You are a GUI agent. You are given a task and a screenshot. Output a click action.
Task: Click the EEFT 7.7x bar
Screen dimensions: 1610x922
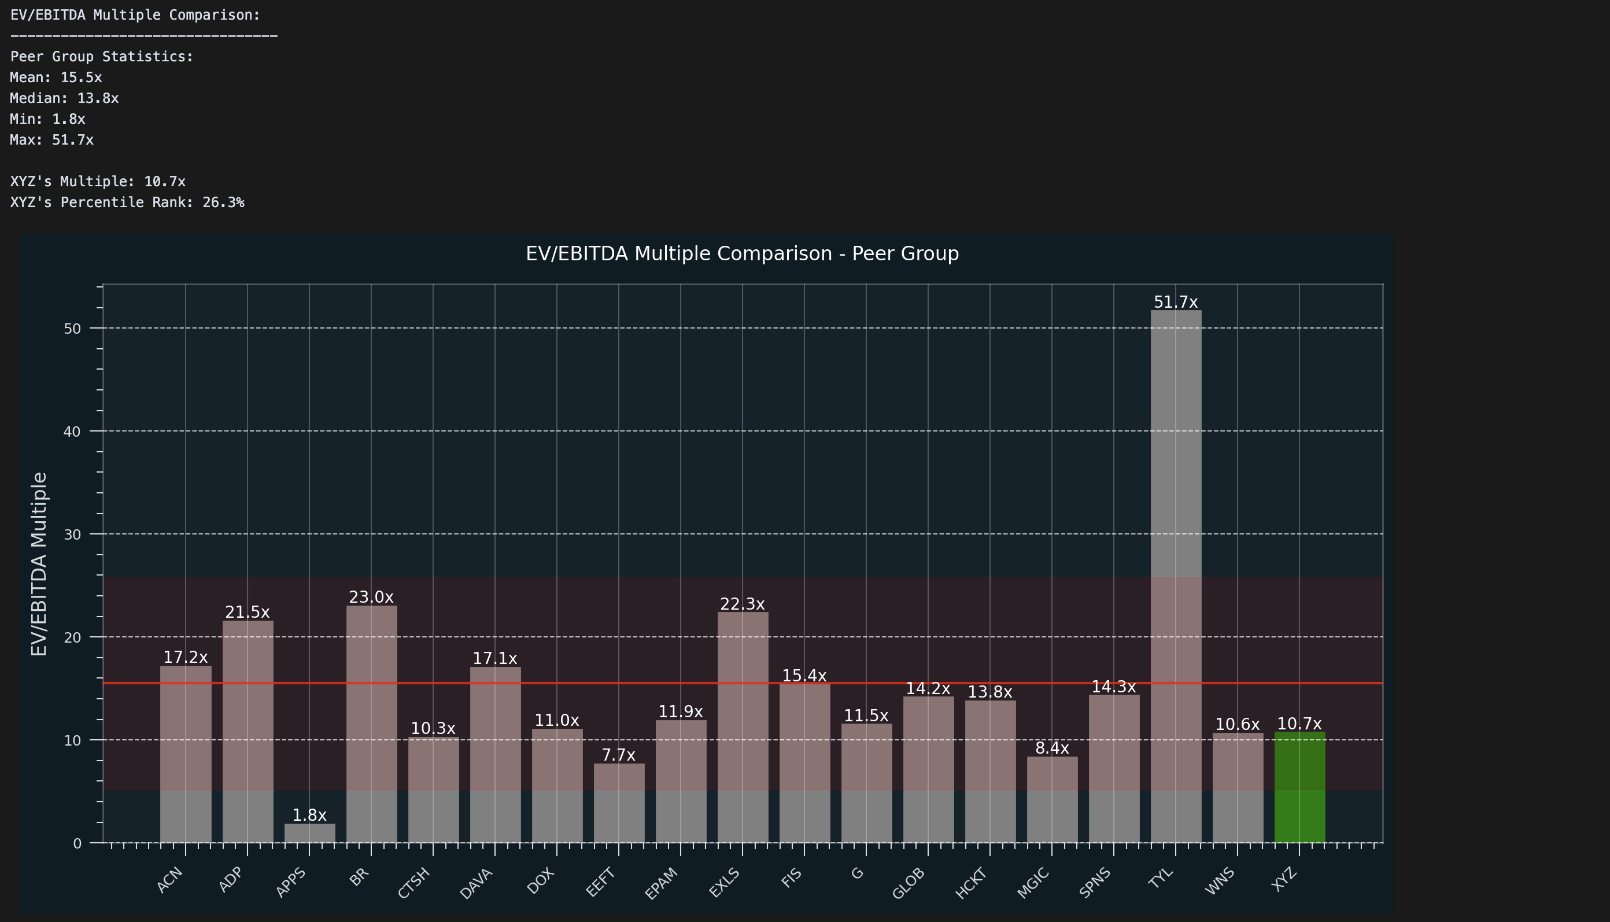(619, 803)
